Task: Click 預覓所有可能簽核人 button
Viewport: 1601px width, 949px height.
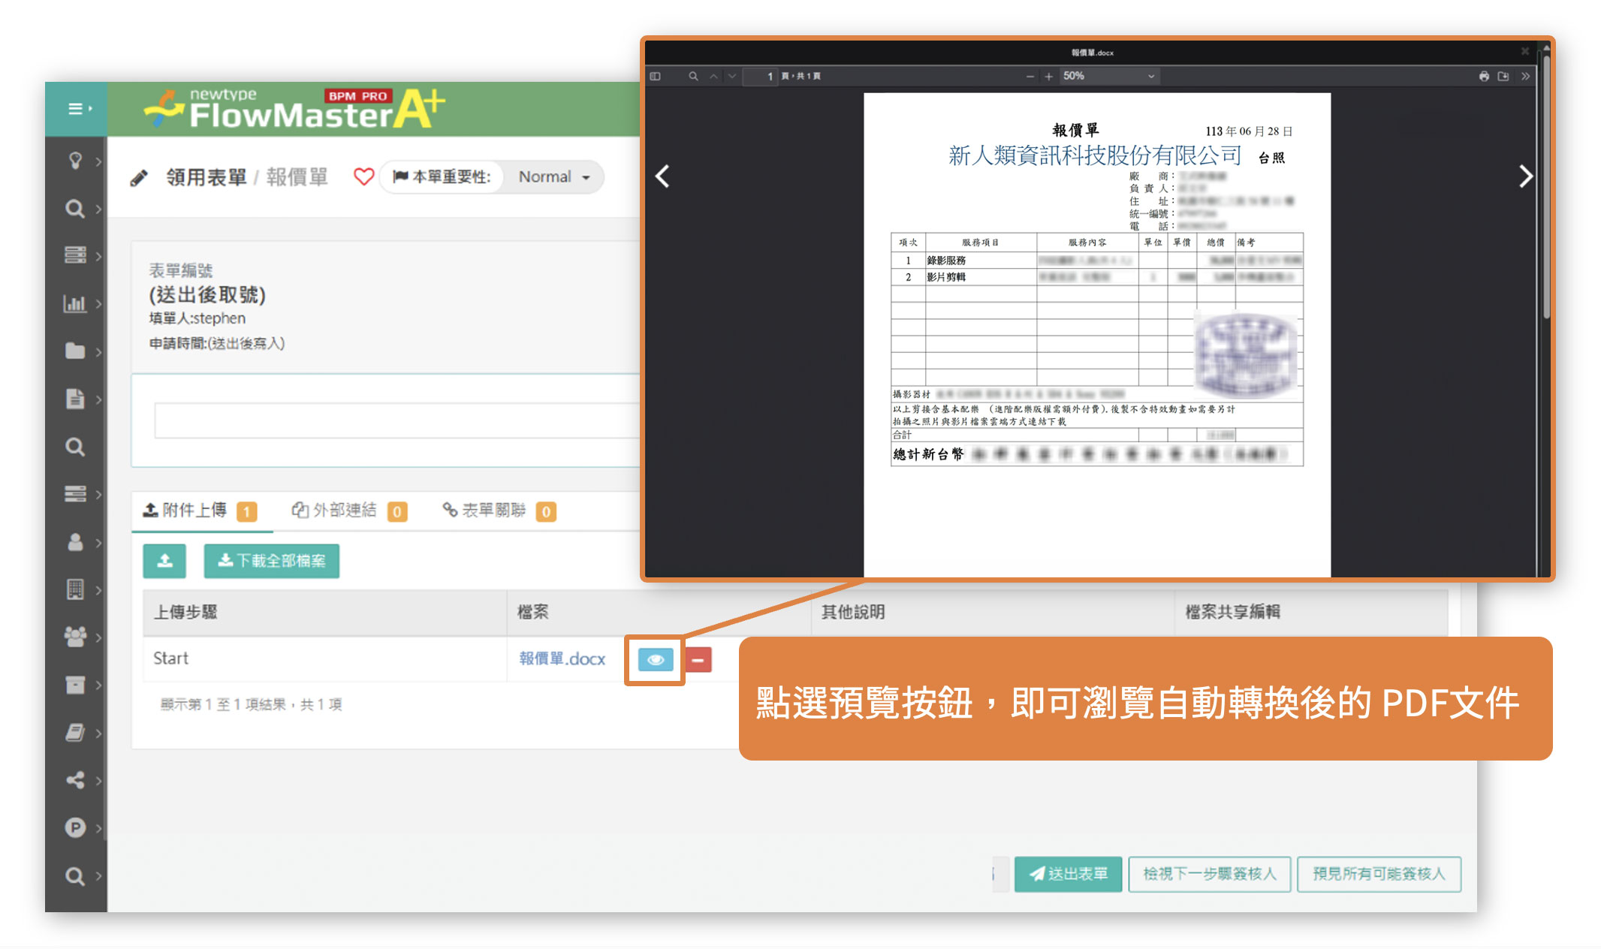Action: pos(1379,874)
